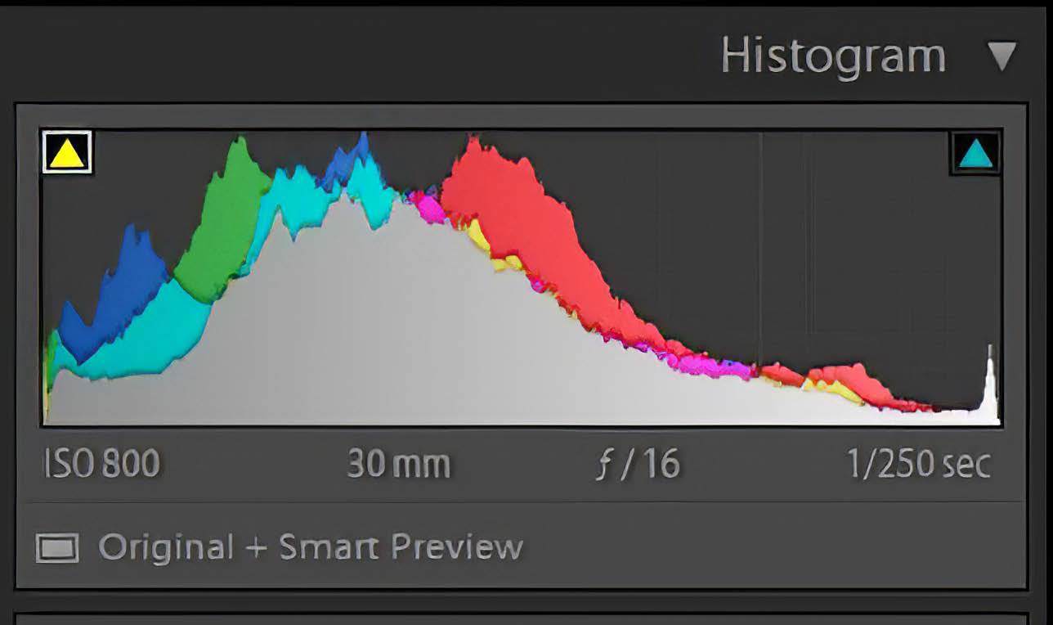Screen dimensions: 1053x625
Task: Click the ISO 800 readout
Action: coord(102,464)
